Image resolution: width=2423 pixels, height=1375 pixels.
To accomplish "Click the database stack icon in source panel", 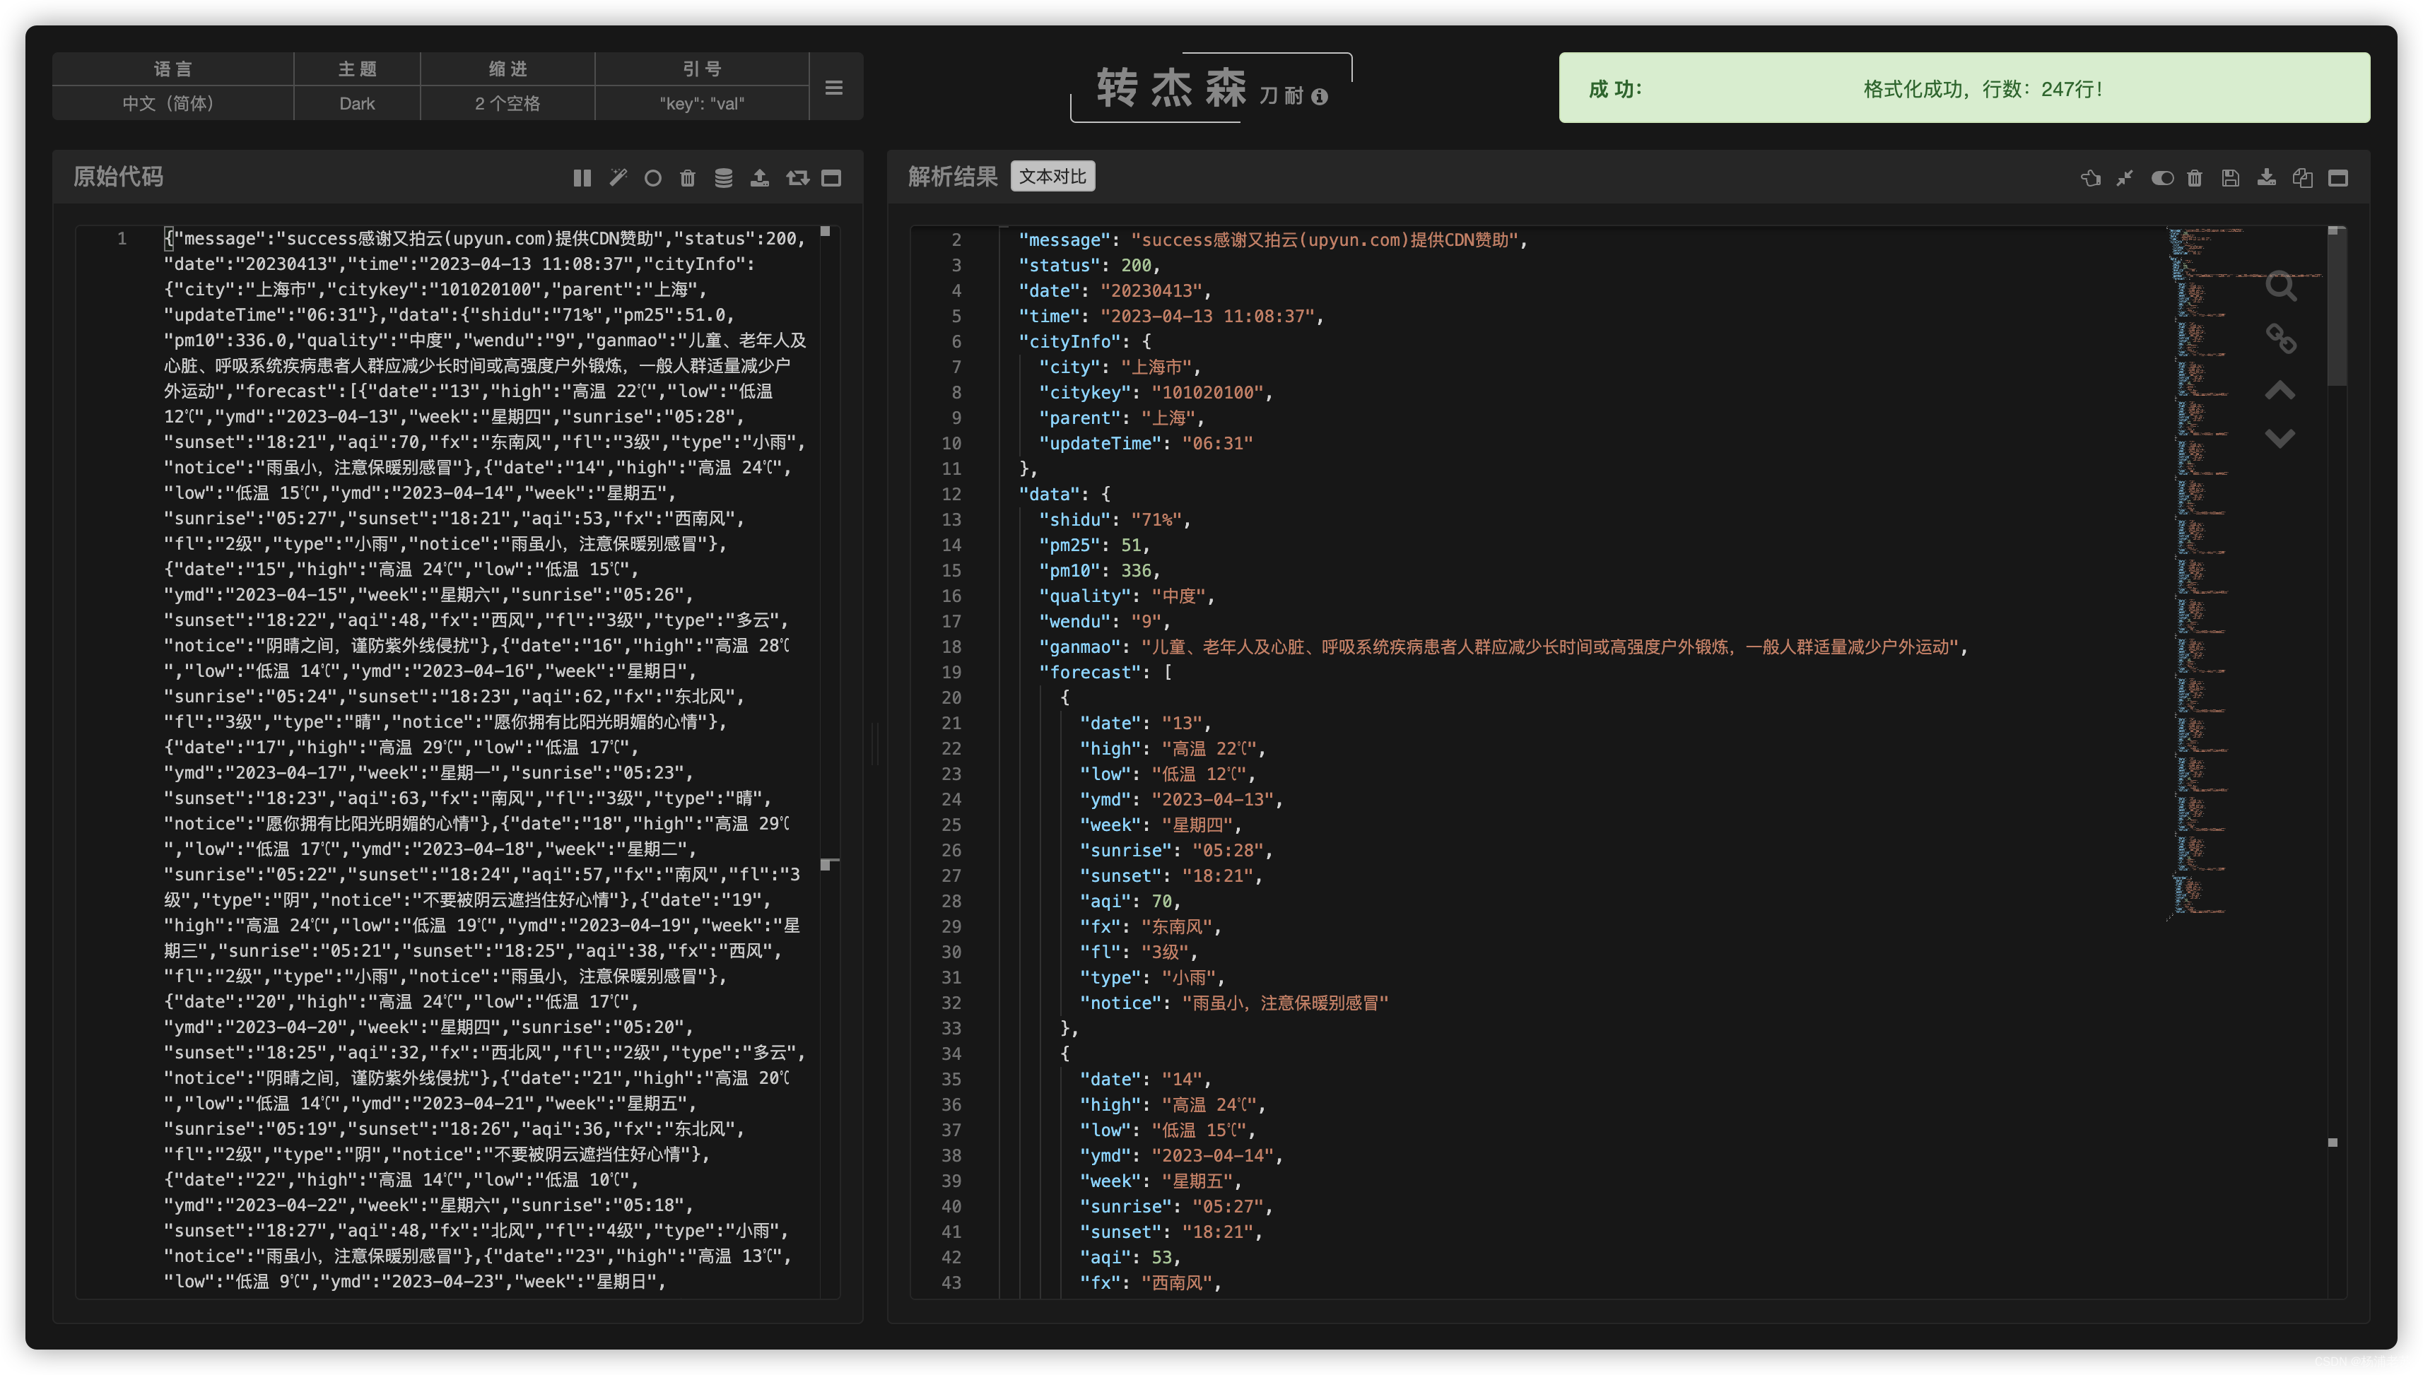I will coord(724,177).
